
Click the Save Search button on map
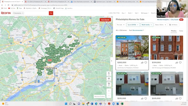coord(105,20)
